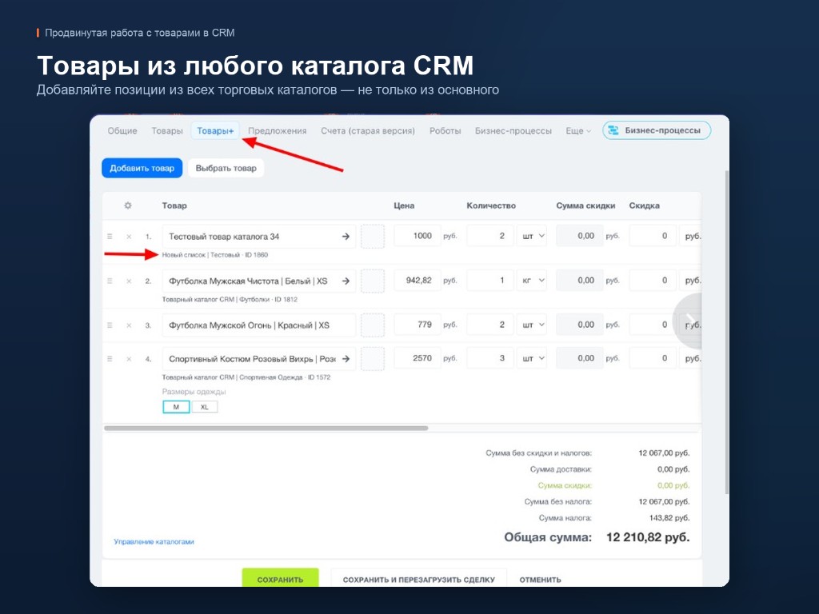Switch to Бизнес-процессы tab
This screenshot has width=819, height=614.
(513, 131)
